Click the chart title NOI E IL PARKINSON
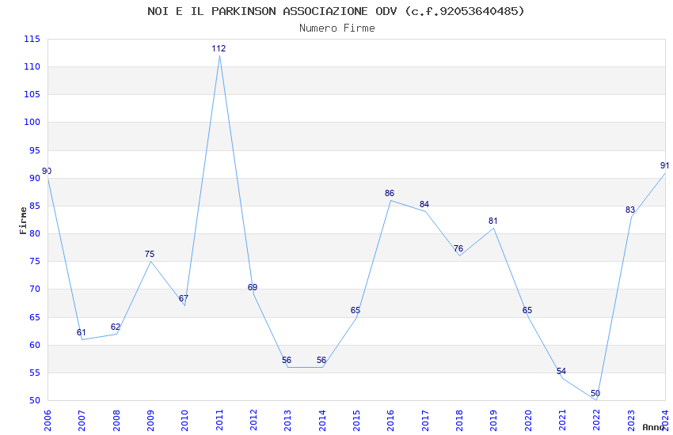673x435 pixels. point(336,11)
